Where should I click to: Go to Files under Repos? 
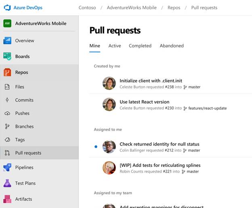tap(39, 87)
